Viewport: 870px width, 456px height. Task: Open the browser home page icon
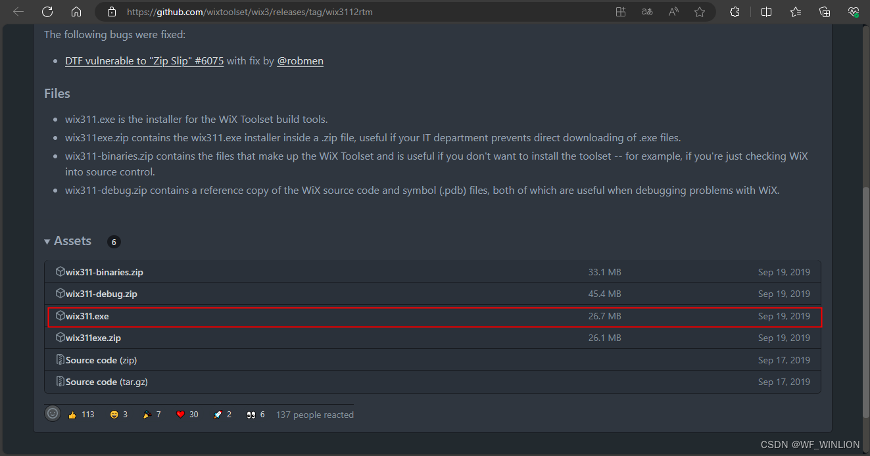(x=76, y=12)
